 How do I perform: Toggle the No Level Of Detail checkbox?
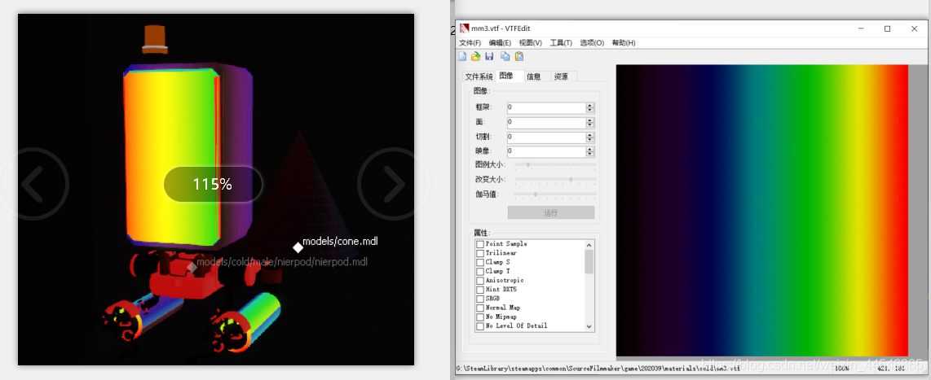479,326
